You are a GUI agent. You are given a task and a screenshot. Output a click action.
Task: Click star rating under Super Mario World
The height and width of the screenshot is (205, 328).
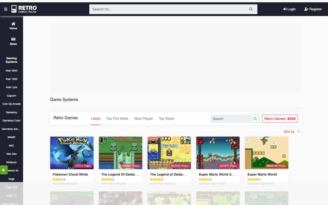pos(254,179)
